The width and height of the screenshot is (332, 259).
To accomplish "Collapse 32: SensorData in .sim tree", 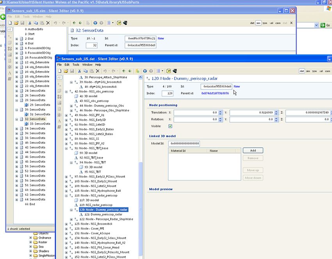I will click(x=16, y=119).
